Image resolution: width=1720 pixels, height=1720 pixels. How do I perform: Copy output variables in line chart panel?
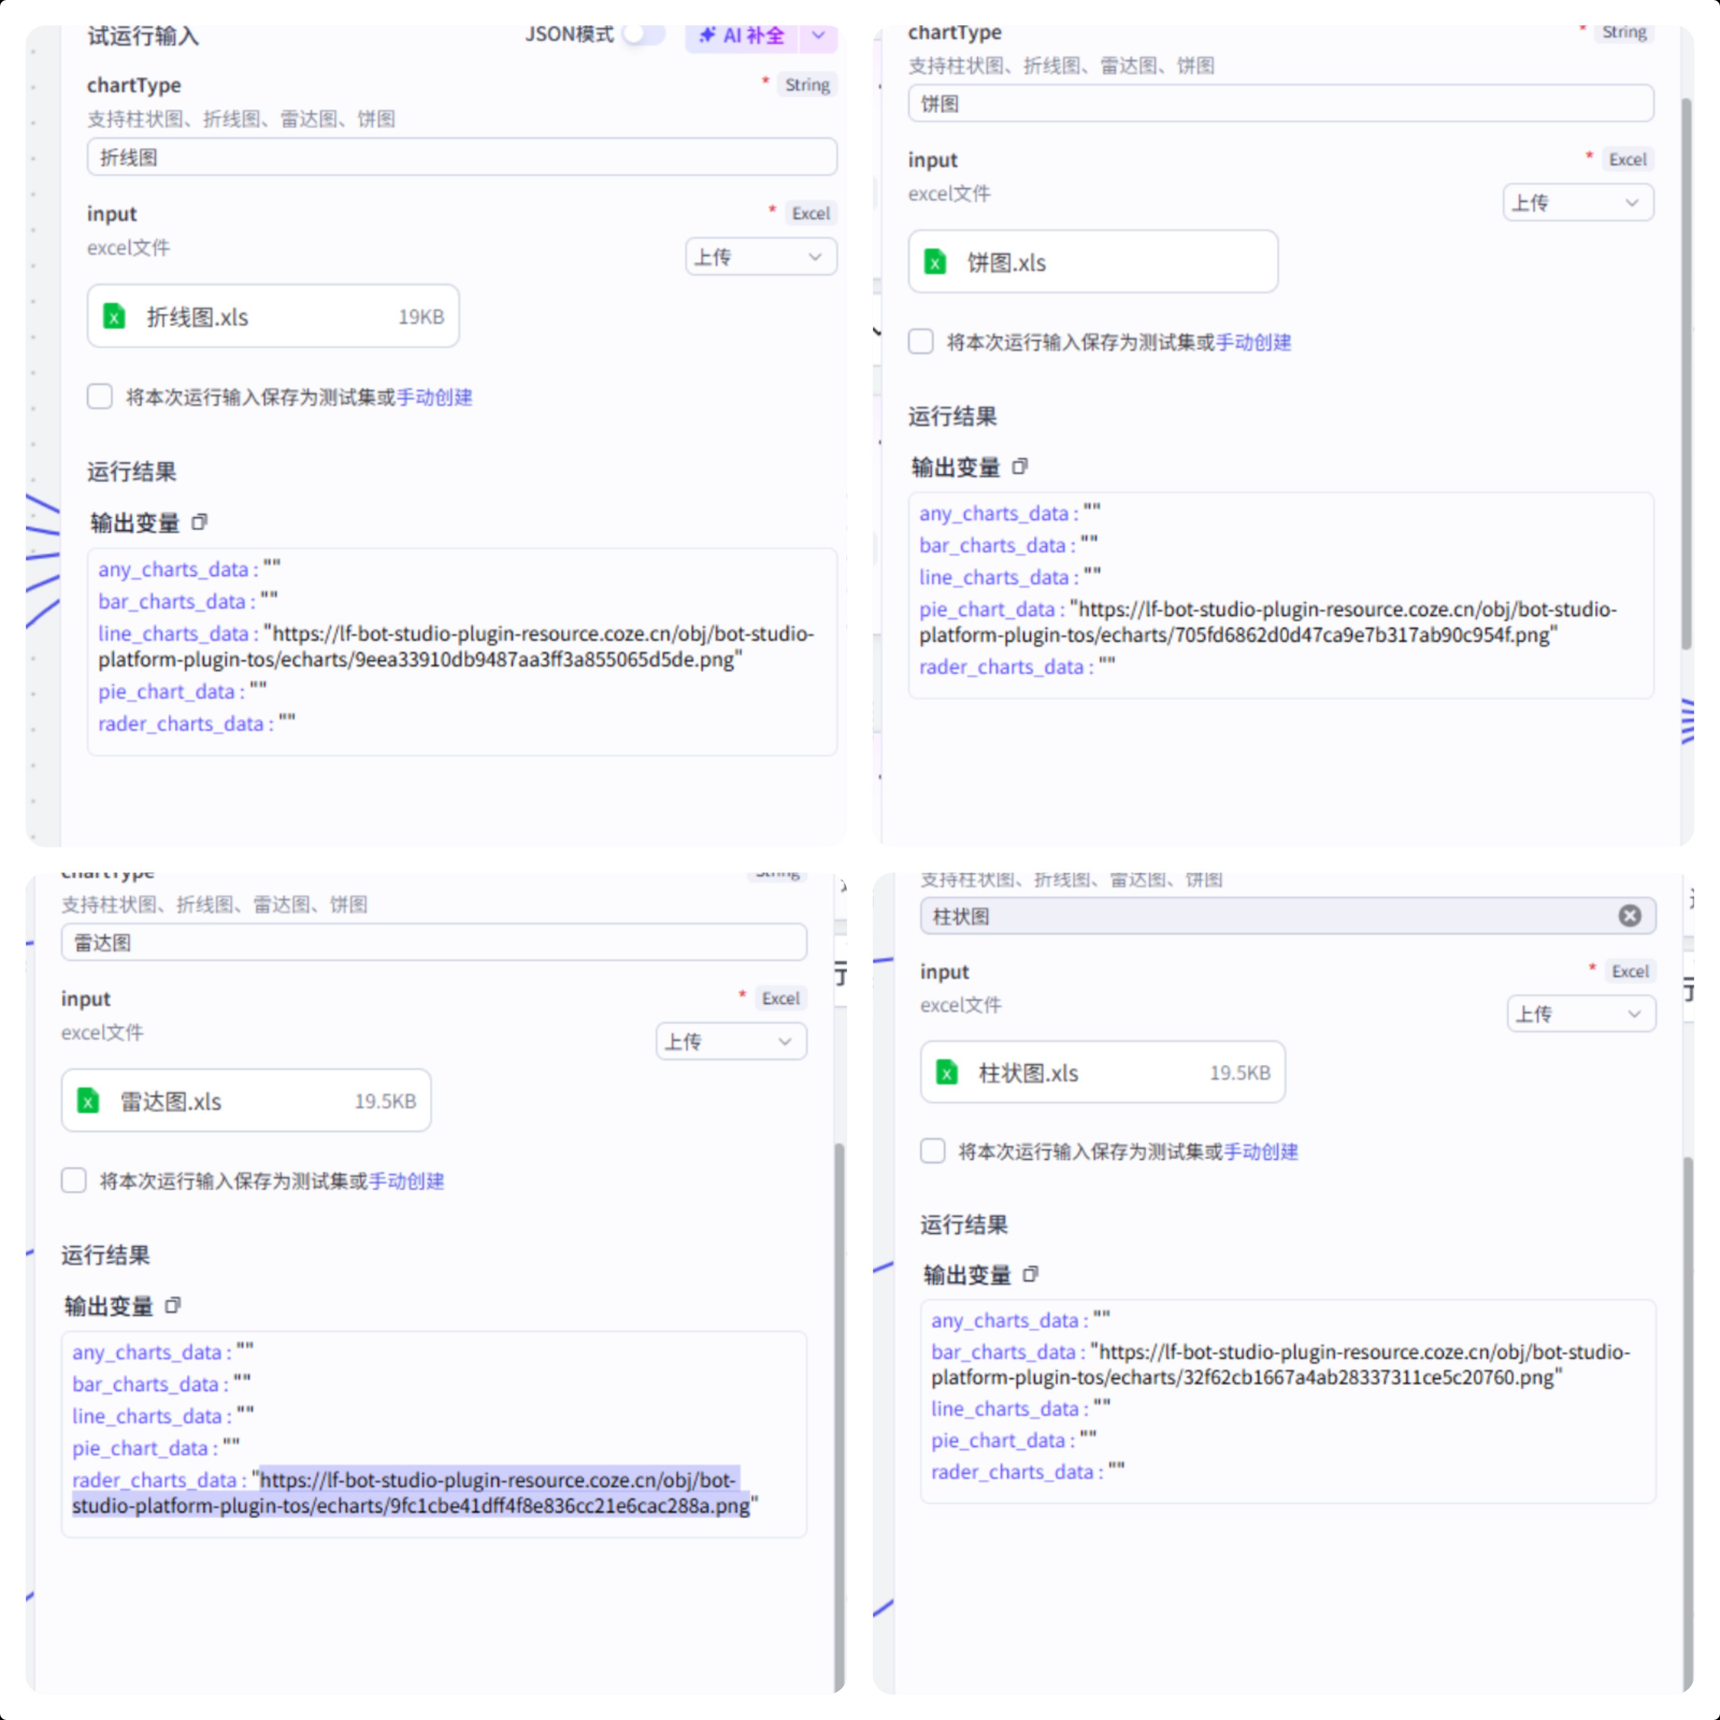pyautogui.click(x=199, y=522)
